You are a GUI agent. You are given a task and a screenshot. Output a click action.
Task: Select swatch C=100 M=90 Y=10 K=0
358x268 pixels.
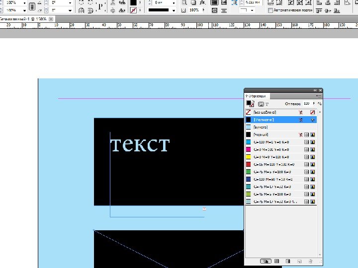click(280, 179)
